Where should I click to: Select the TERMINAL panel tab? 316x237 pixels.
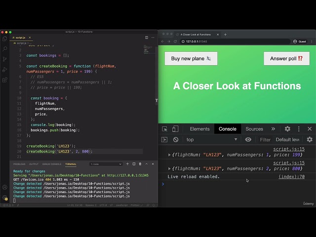click(71, 164)
